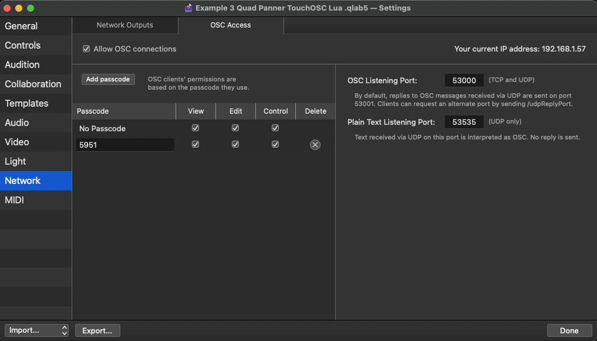The image size is (597, 341).
Task: Disable View permission for passcode 5951
Action: point(195,144)
